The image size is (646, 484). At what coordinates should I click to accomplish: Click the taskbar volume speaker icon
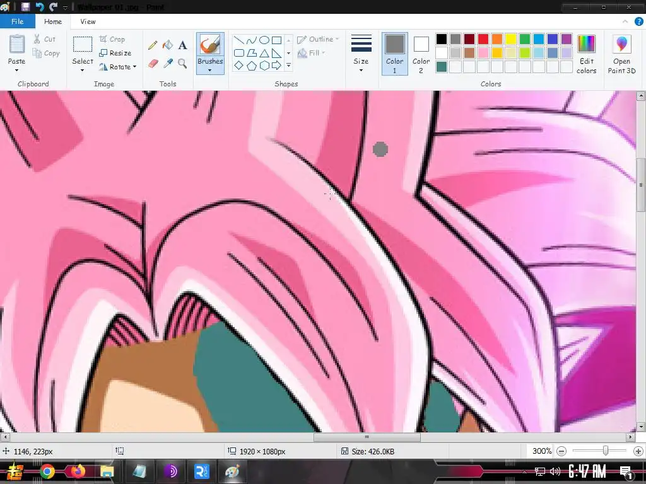(x=555, y=471)
